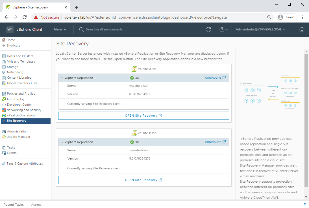Viewport: 309px width, 208px height.
Task: Open Global Inventory Lists icon
Action: (x=4, y=83)
